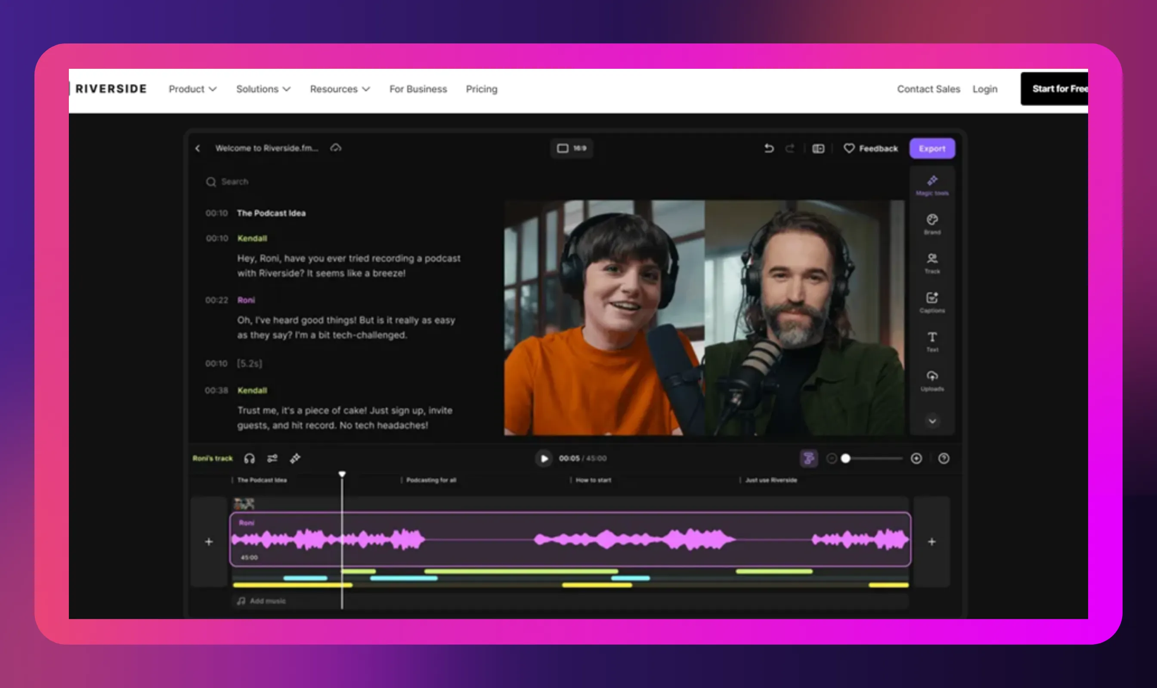
Task: Expand the Solutions dropdown
Action: pos(263,89)
